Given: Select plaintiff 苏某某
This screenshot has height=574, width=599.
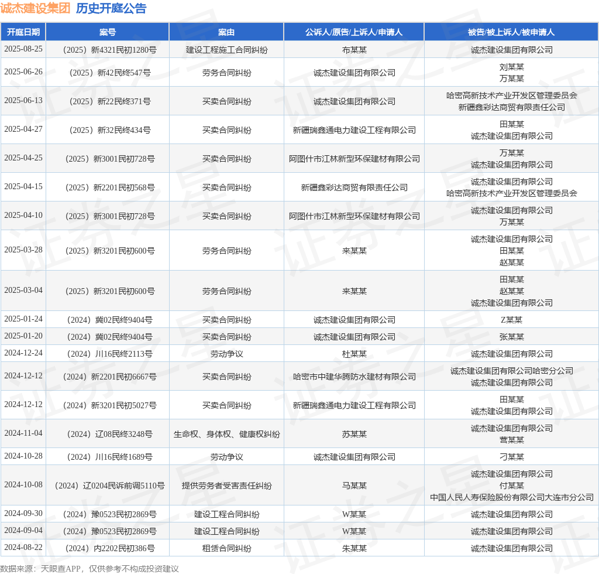Looking at the screenshot, I should (354, 434).
